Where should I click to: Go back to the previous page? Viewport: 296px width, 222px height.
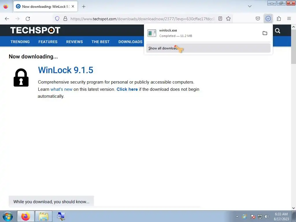click(7, 19)
